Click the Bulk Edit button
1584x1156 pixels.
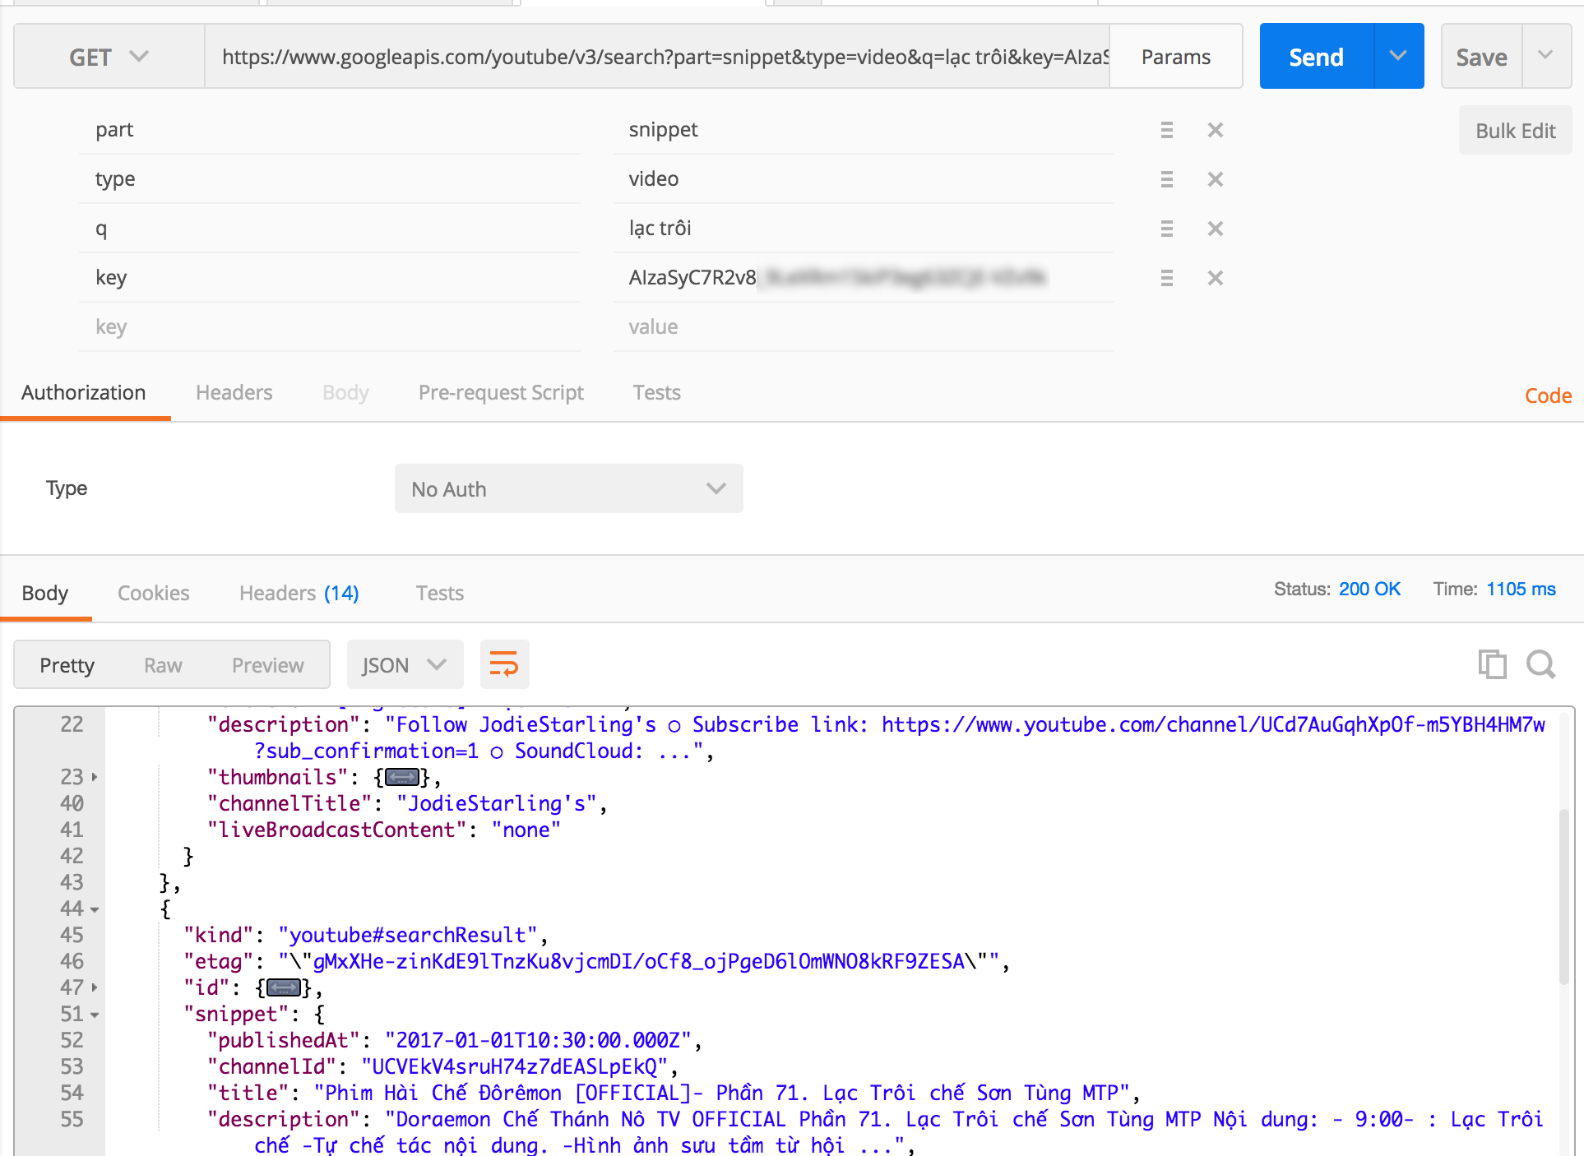point(1515,131)
